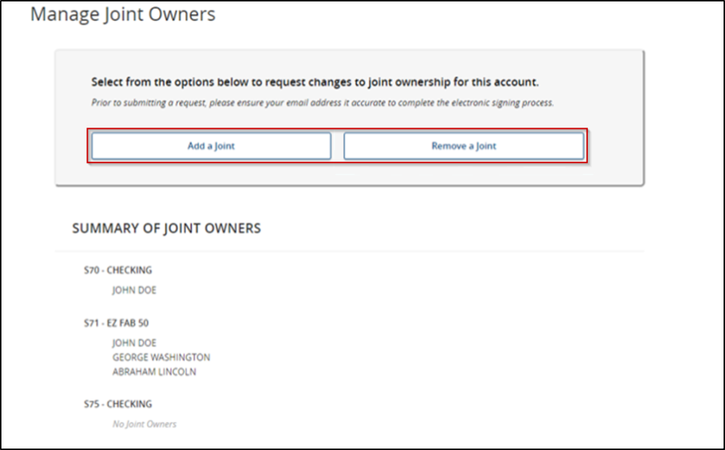Screen dimensions: 725x450
Task: Click GEORGE WASHINGTON in the joint owners list
Action: [x=160, y=357]
